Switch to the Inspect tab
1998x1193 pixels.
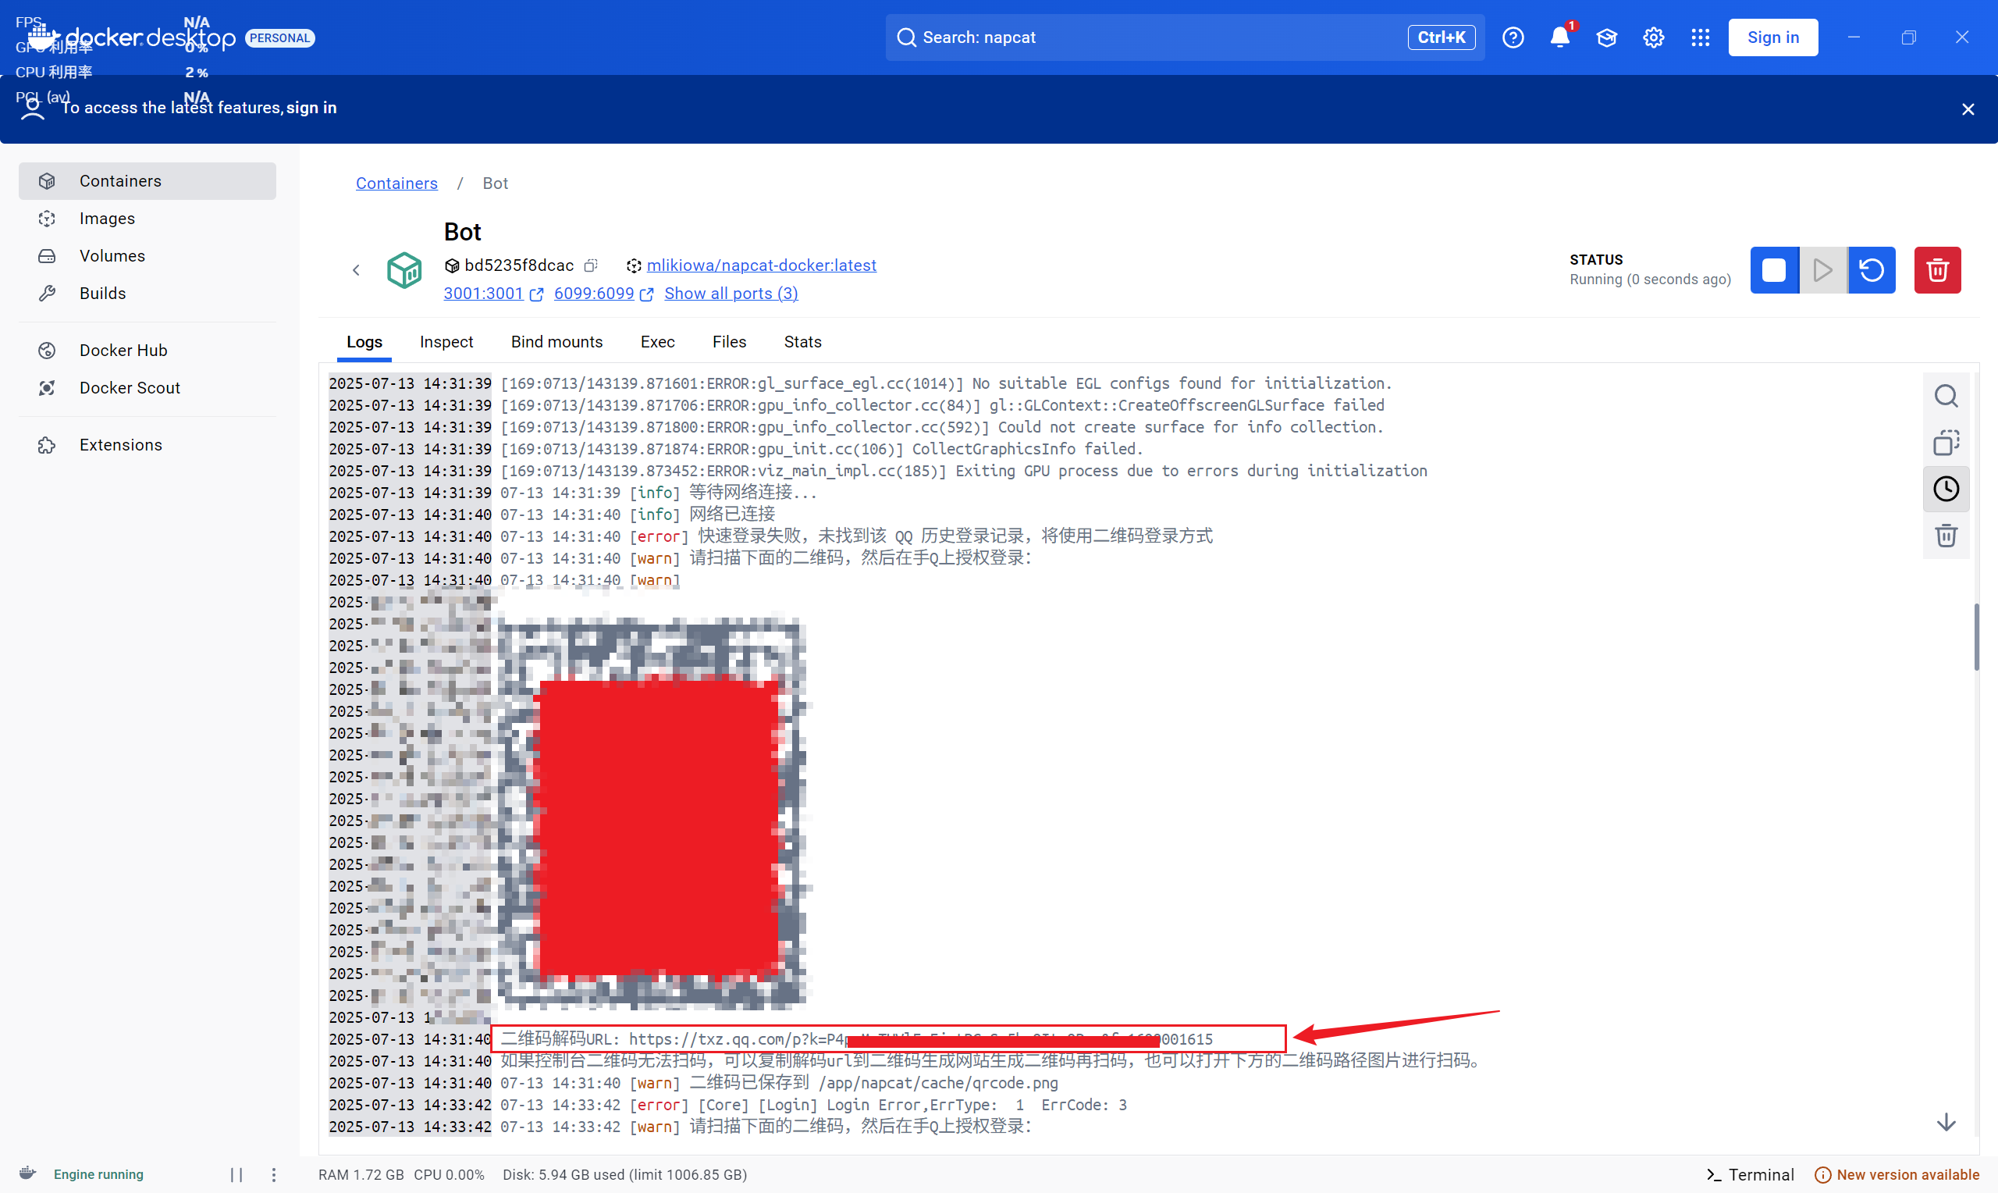(x=446, y=342)
